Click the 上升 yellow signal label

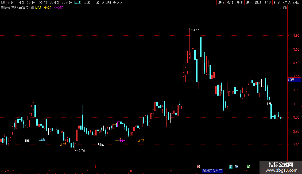pyautogui.click(x=118, y=139)
